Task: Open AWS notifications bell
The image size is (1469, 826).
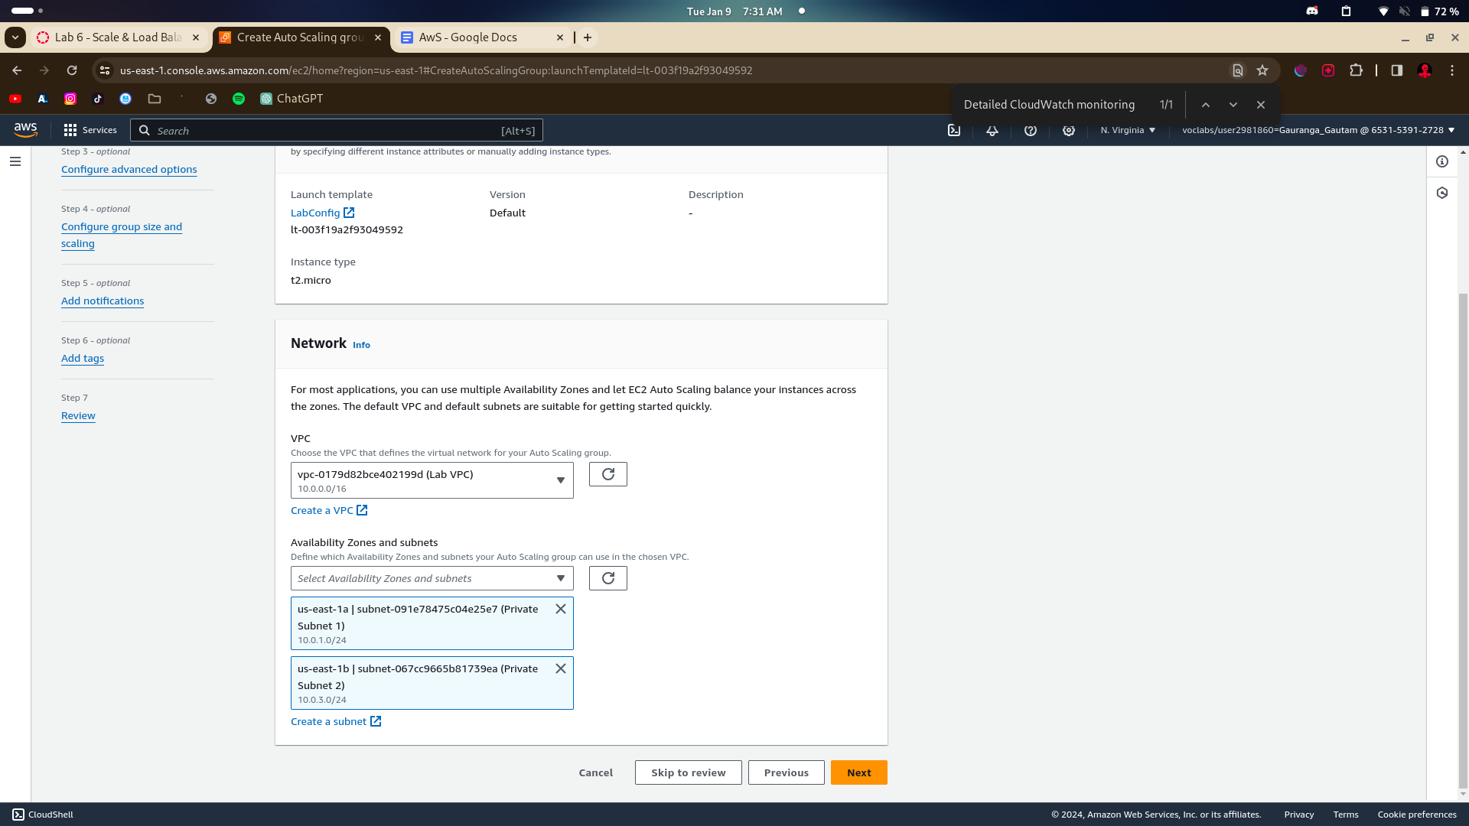Action: (992, 130)
